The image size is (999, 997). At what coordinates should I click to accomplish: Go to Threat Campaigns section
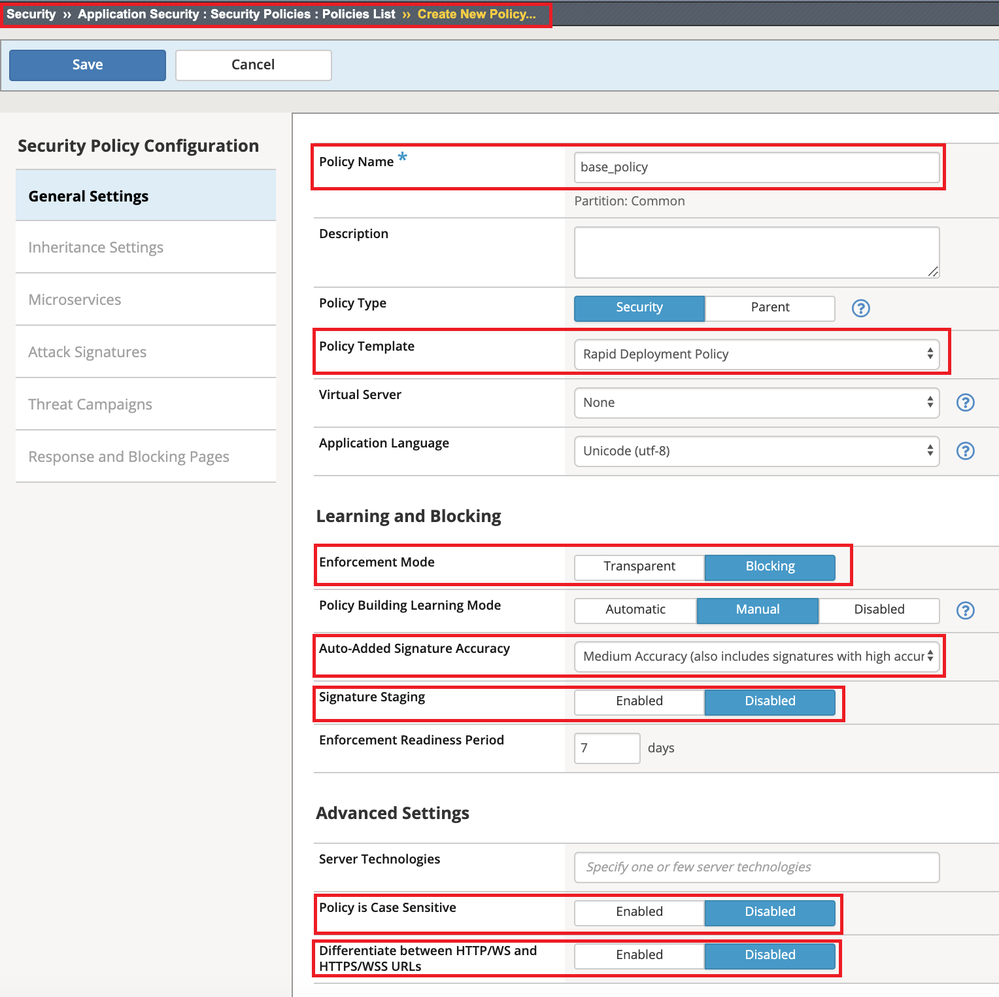click(146, 404)
